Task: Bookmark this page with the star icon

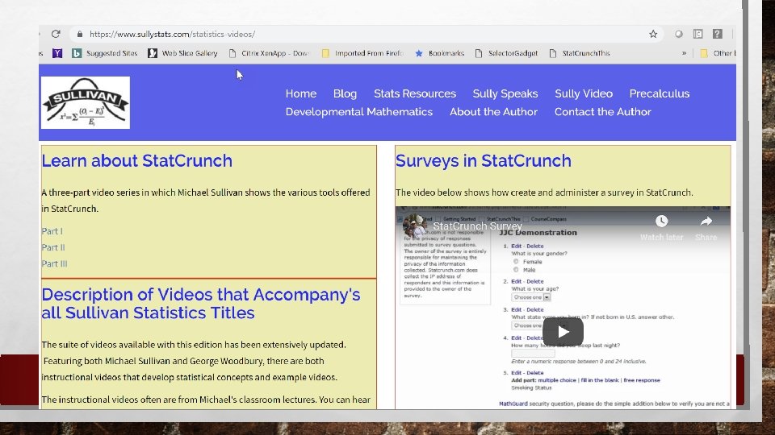Action: coord(653,34)
